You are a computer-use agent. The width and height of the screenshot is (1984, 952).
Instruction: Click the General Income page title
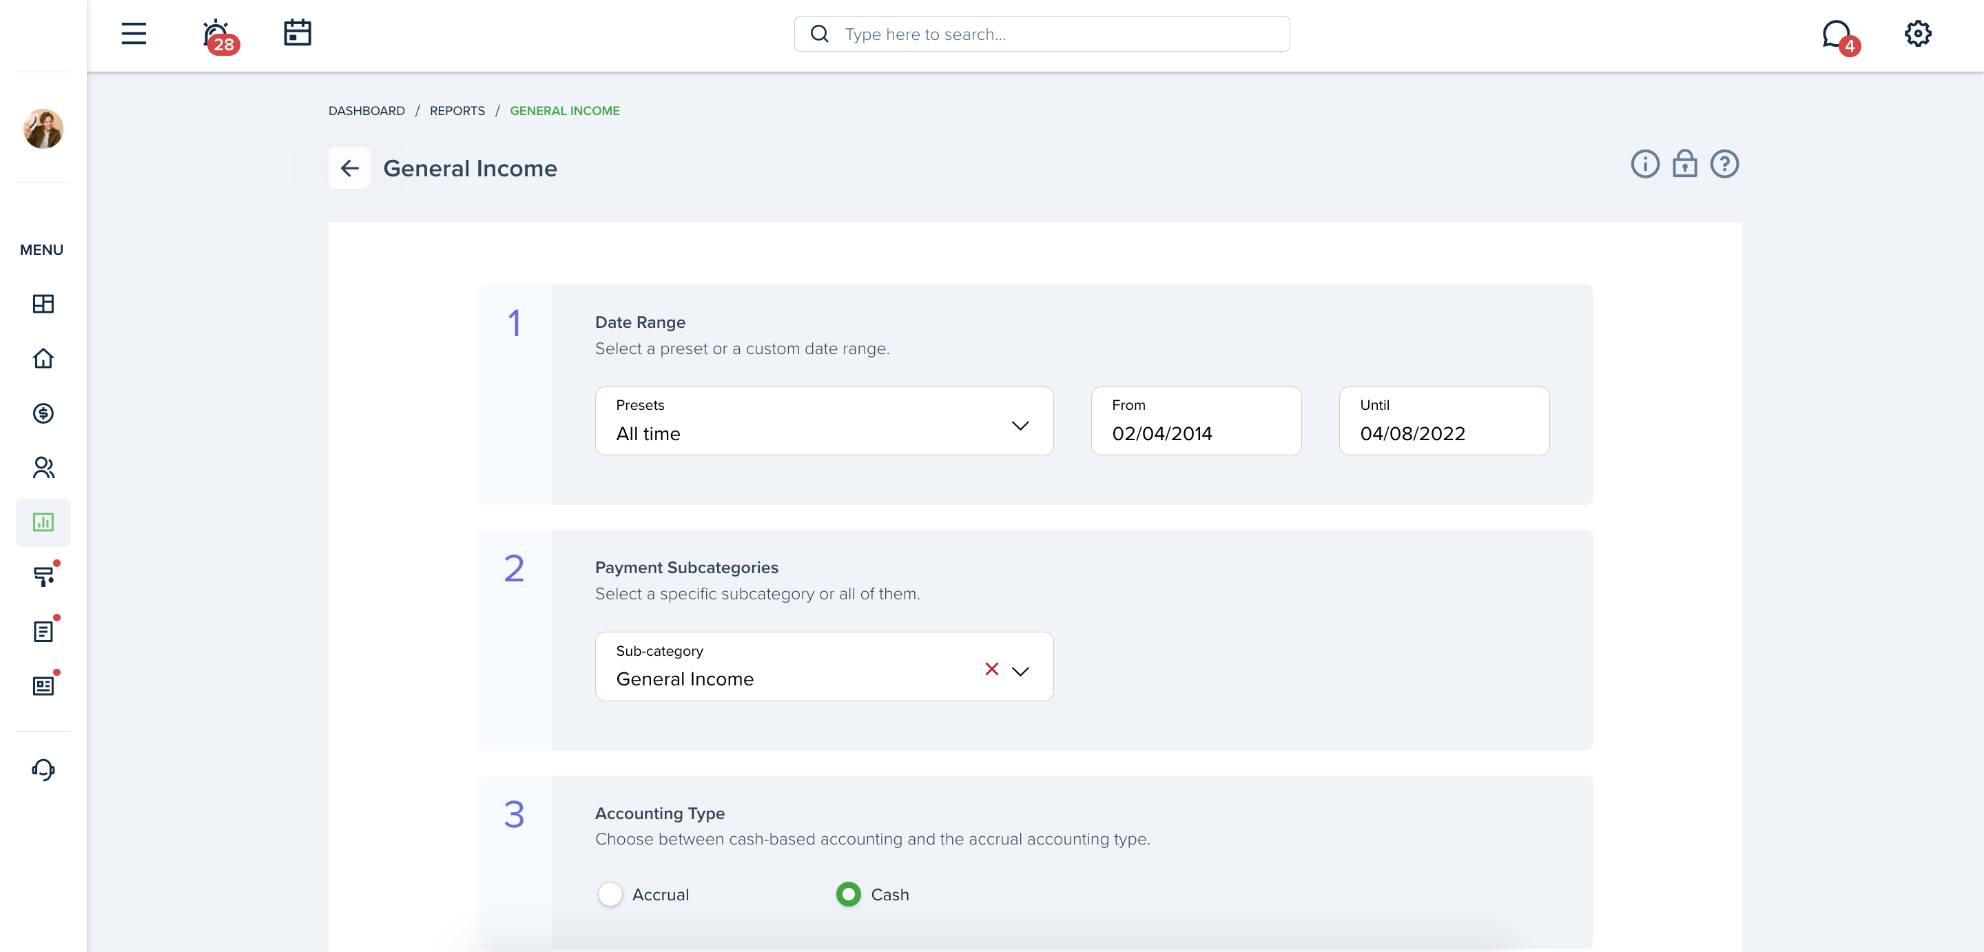click(470, 168)
